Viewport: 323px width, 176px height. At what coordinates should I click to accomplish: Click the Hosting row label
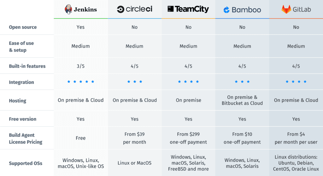pos(18,101)
